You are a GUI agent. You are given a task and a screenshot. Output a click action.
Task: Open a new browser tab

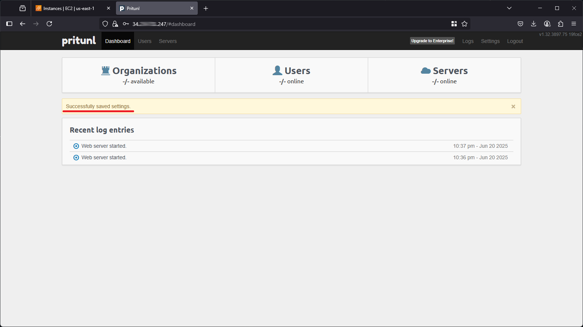206,8
